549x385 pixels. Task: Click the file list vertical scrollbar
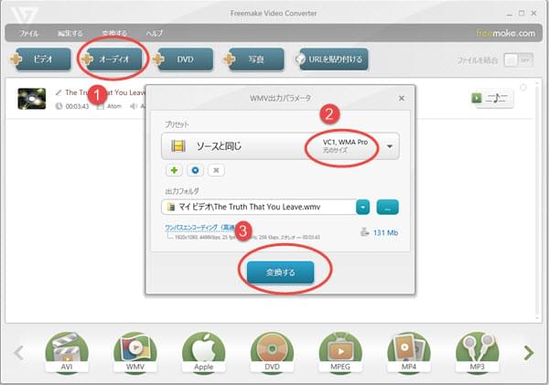point(538,199)
